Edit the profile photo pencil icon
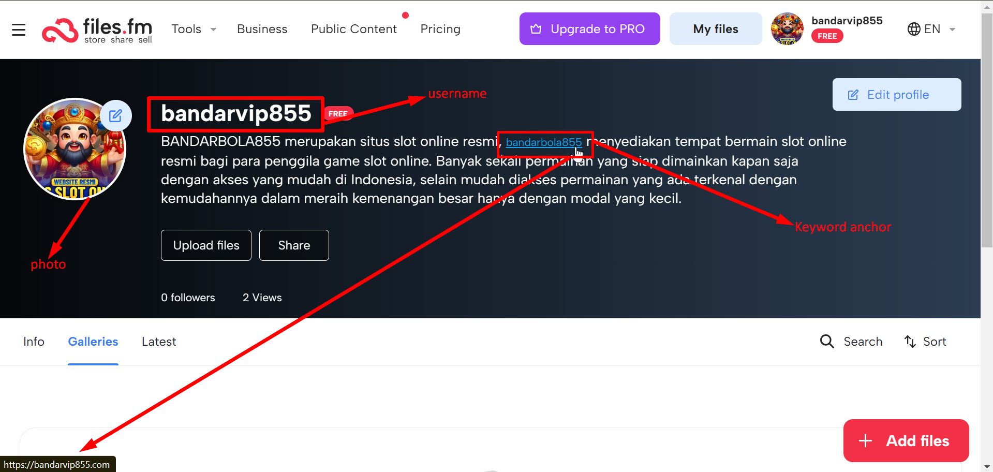The image size is (993, 472). [x=115, y=115]
